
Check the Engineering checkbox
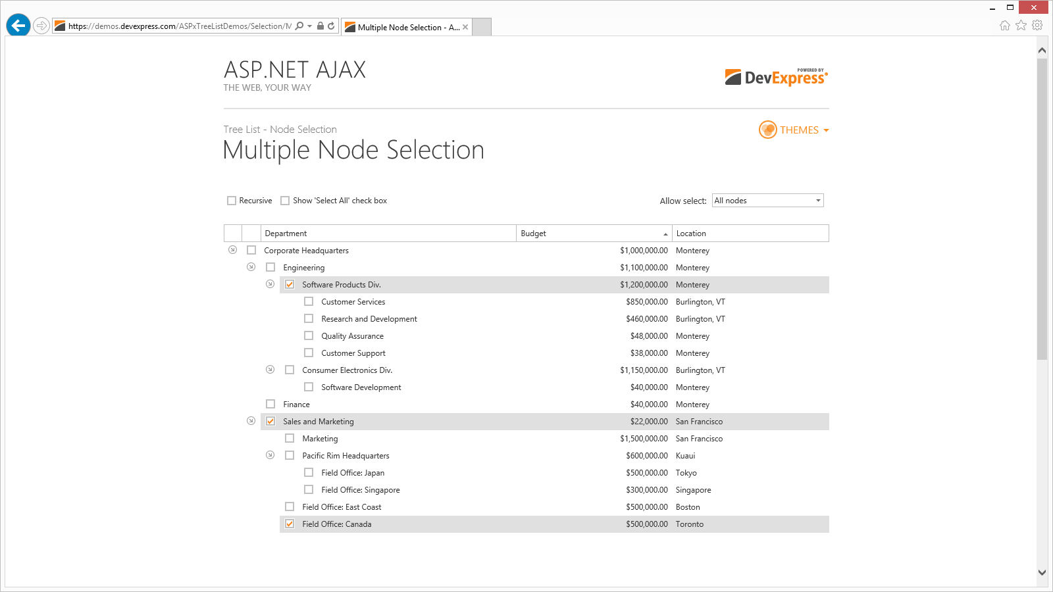click(x=270, y=267)
